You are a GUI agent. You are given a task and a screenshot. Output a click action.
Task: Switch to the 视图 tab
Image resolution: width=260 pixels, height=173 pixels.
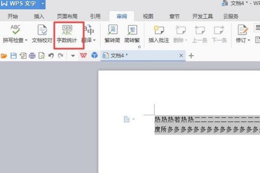click(148, 16)
